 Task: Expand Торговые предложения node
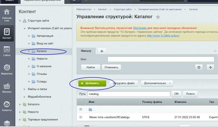[x=20, y=120]
